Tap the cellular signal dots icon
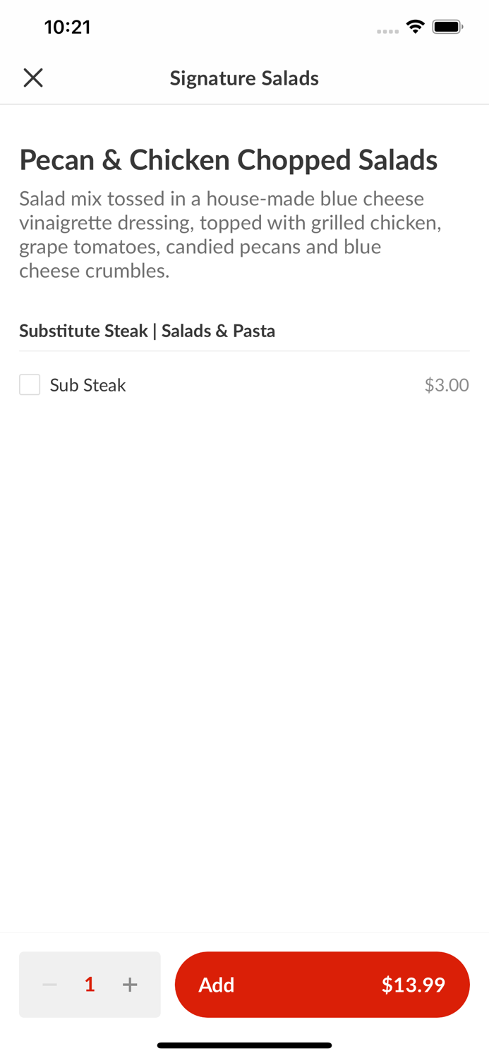 tap(387, 30)
